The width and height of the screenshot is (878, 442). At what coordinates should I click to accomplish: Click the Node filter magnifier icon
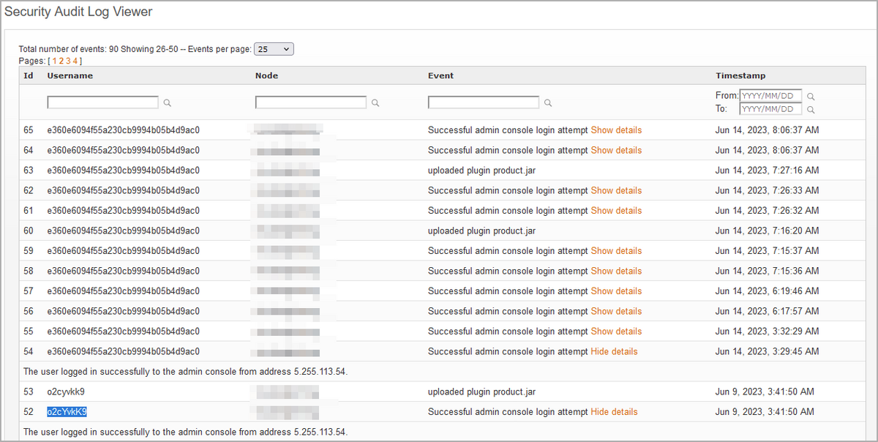pyautogui.click(x=375, y=102)
